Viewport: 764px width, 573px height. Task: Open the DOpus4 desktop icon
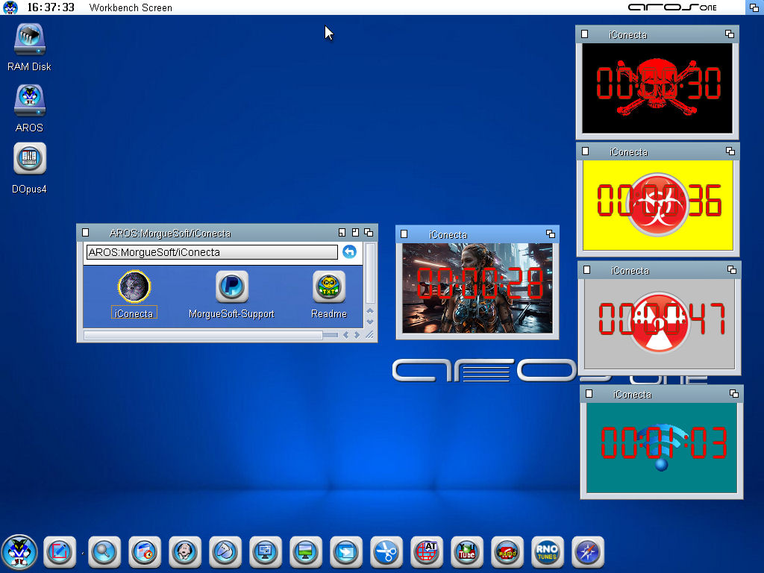(x=30, y=158)
